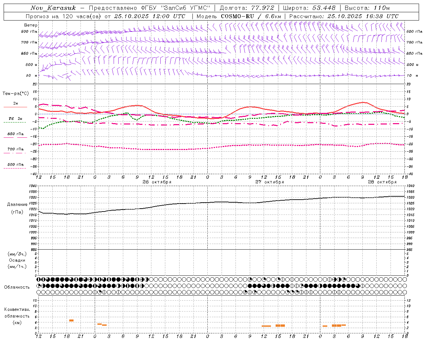Click the '700 гПа' temperature legend label
The image size is (424, 339).
click(x=15, y=149)
